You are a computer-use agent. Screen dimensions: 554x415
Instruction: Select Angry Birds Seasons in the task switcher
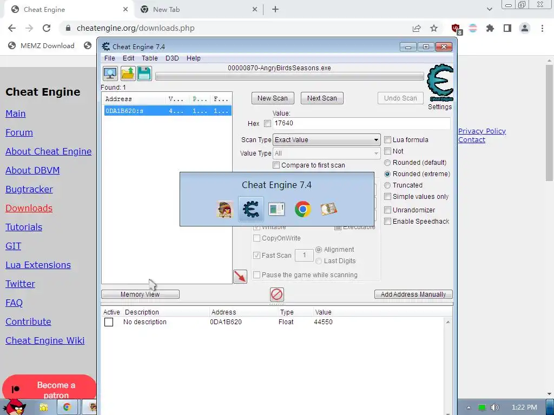(225, 209)
